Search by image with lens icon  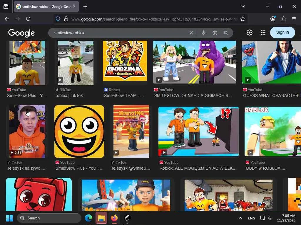point(215,33)
